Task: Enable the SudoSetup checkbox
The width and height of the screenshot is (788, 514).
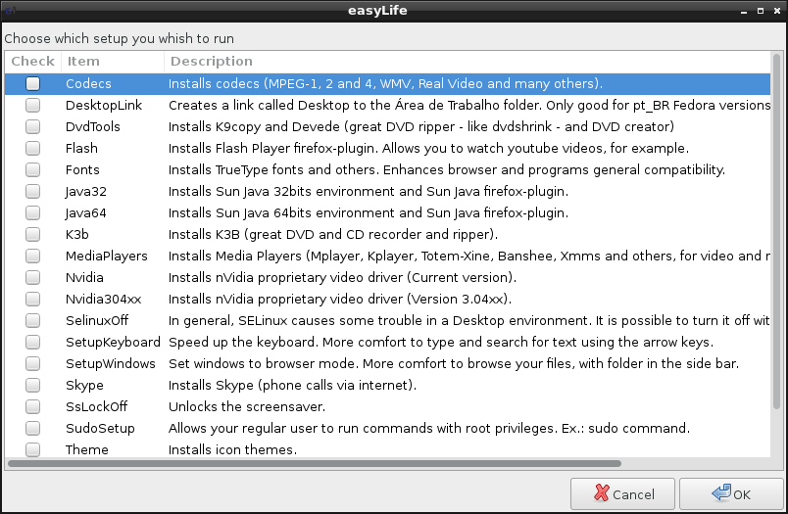Action: tap(32, 429)
